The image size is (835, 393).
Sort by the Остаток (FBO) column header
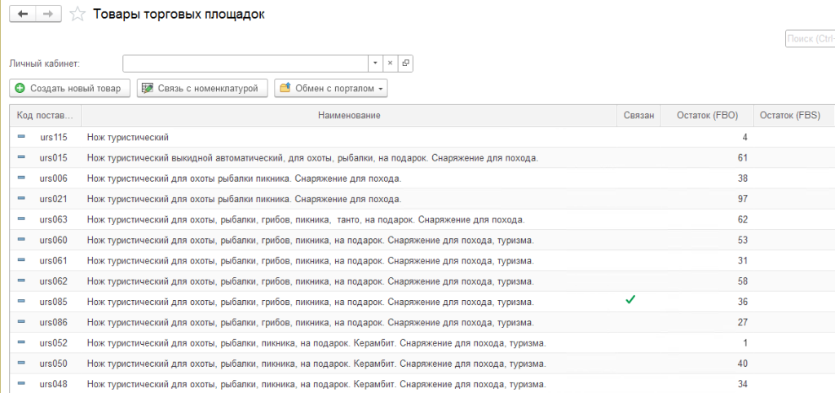click(x=707, y=116)
